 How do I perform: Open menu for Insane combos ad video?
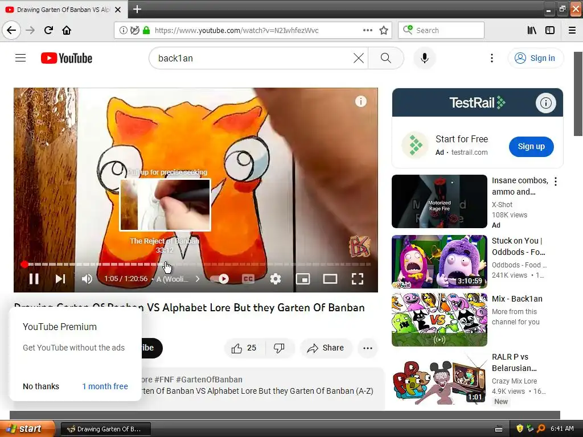[556, 182]
